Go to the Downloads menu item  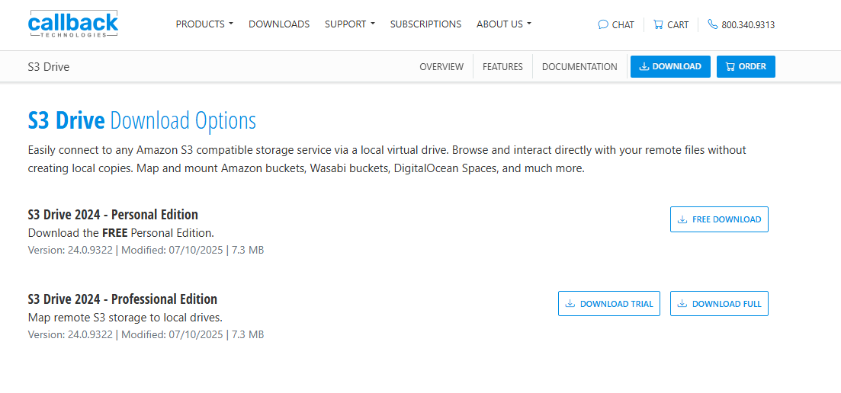tap(279, 24)
